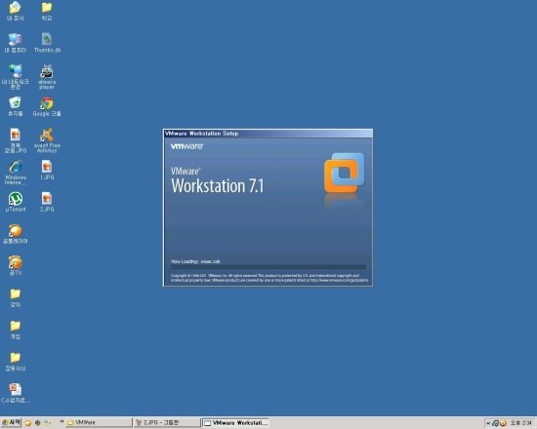
Task: Click the VMware loading progress bar
Action: click(268, 267)
